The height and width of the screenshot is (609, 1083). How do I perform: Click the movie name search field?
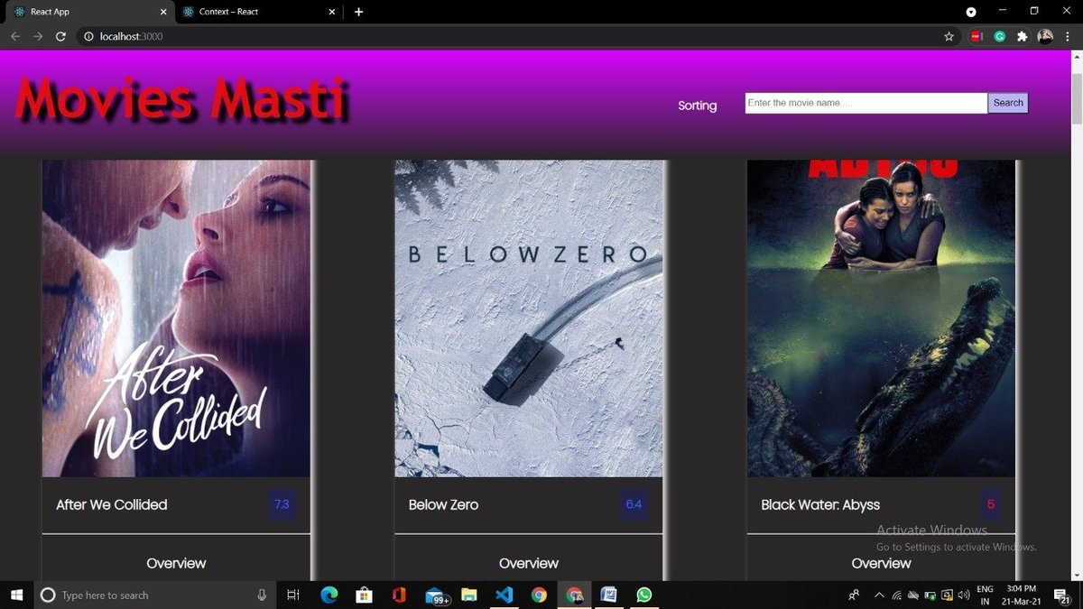pos(866,103)
